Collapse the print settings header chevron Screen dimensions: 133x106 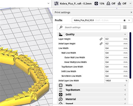pos(130,3)
